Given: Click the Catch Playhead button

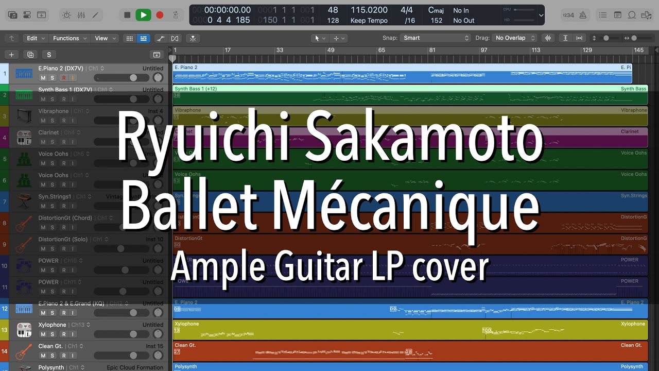Looking at the screenshot, I should (193, 38).
